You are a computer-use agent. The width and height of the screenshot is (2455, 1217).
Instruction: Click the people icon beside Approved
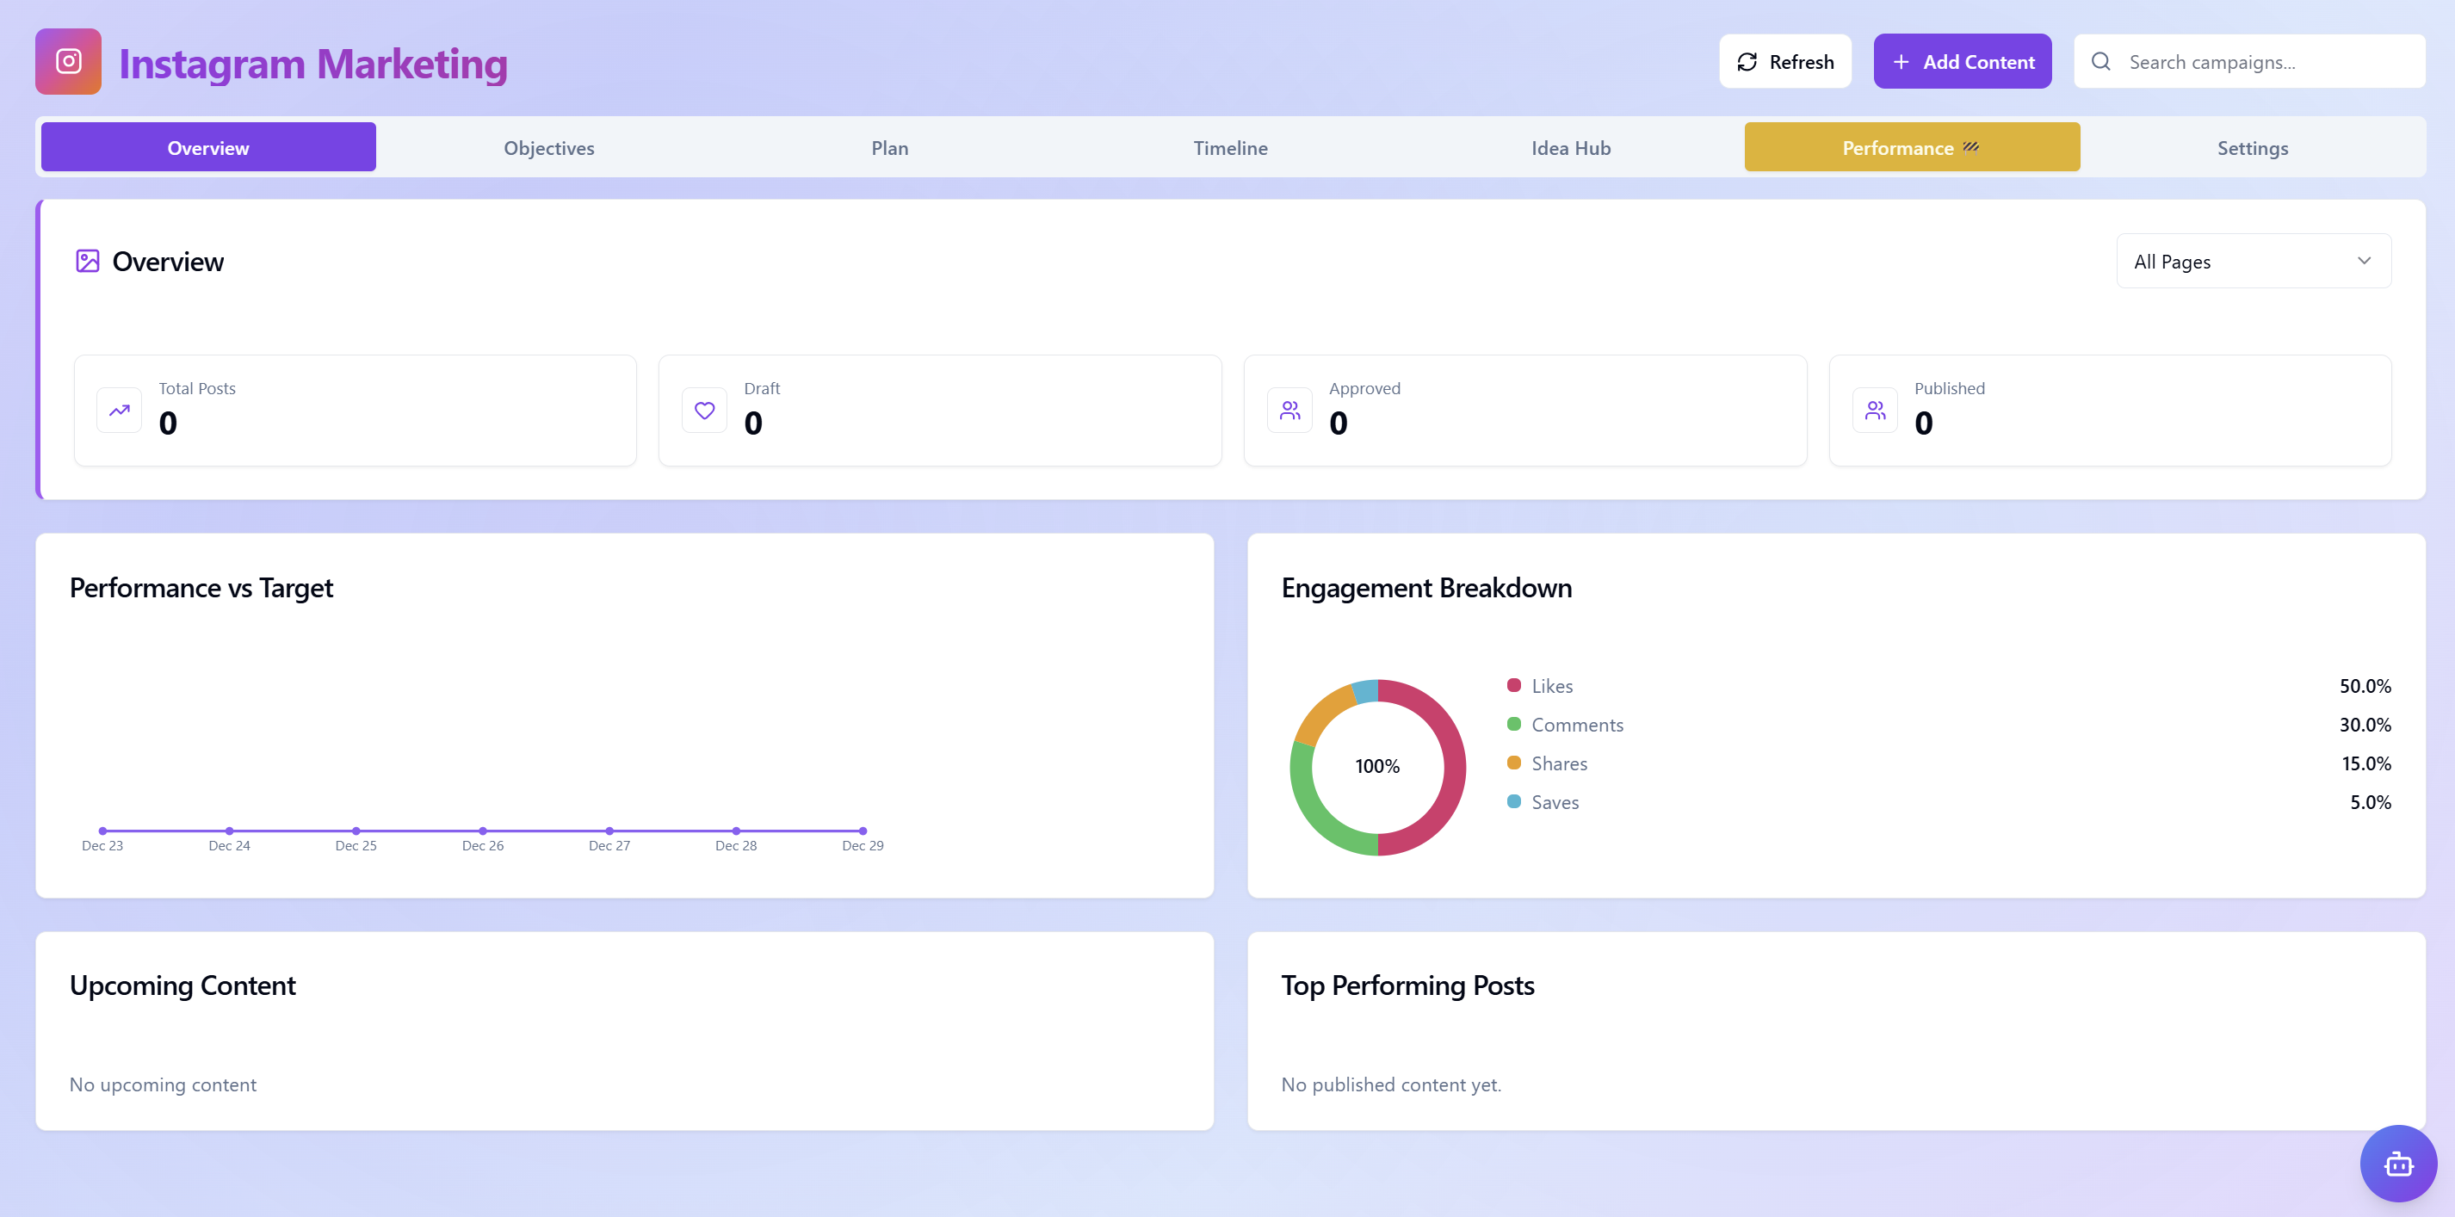tap(1289, 410)
